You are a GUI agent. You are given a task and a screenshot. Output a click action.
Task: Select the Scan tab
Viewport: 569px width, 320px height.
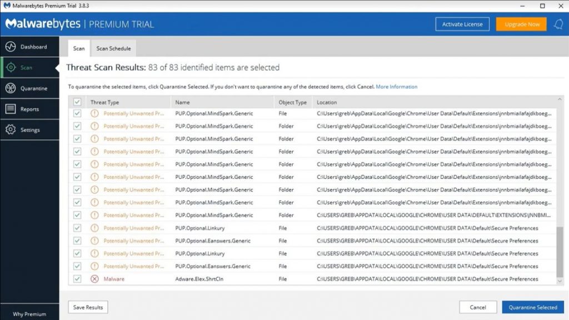click(x=78, y=48)
